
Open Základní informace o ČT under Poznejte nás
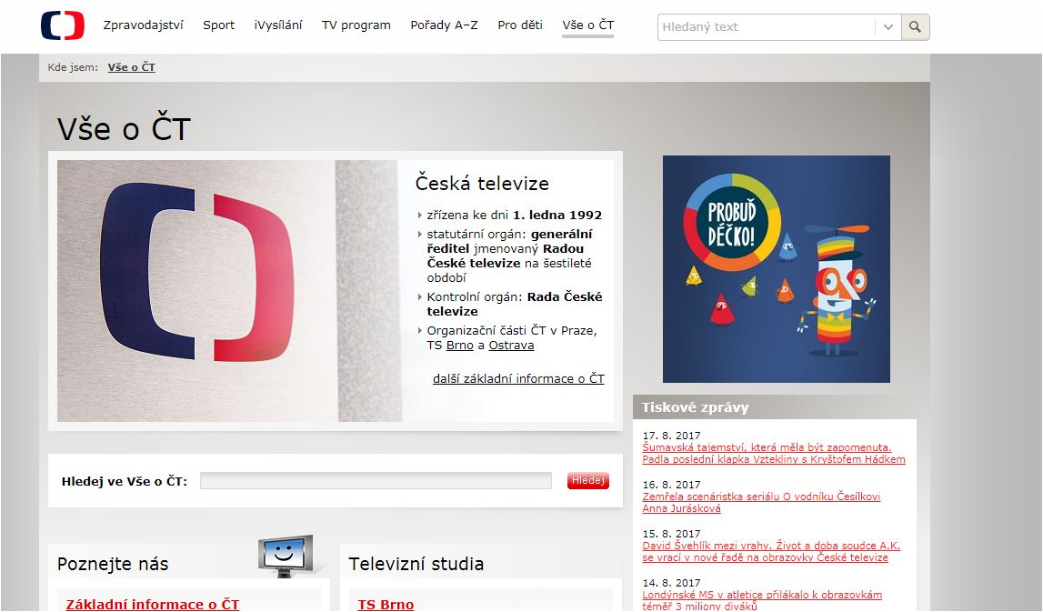(x=153, y=604)
